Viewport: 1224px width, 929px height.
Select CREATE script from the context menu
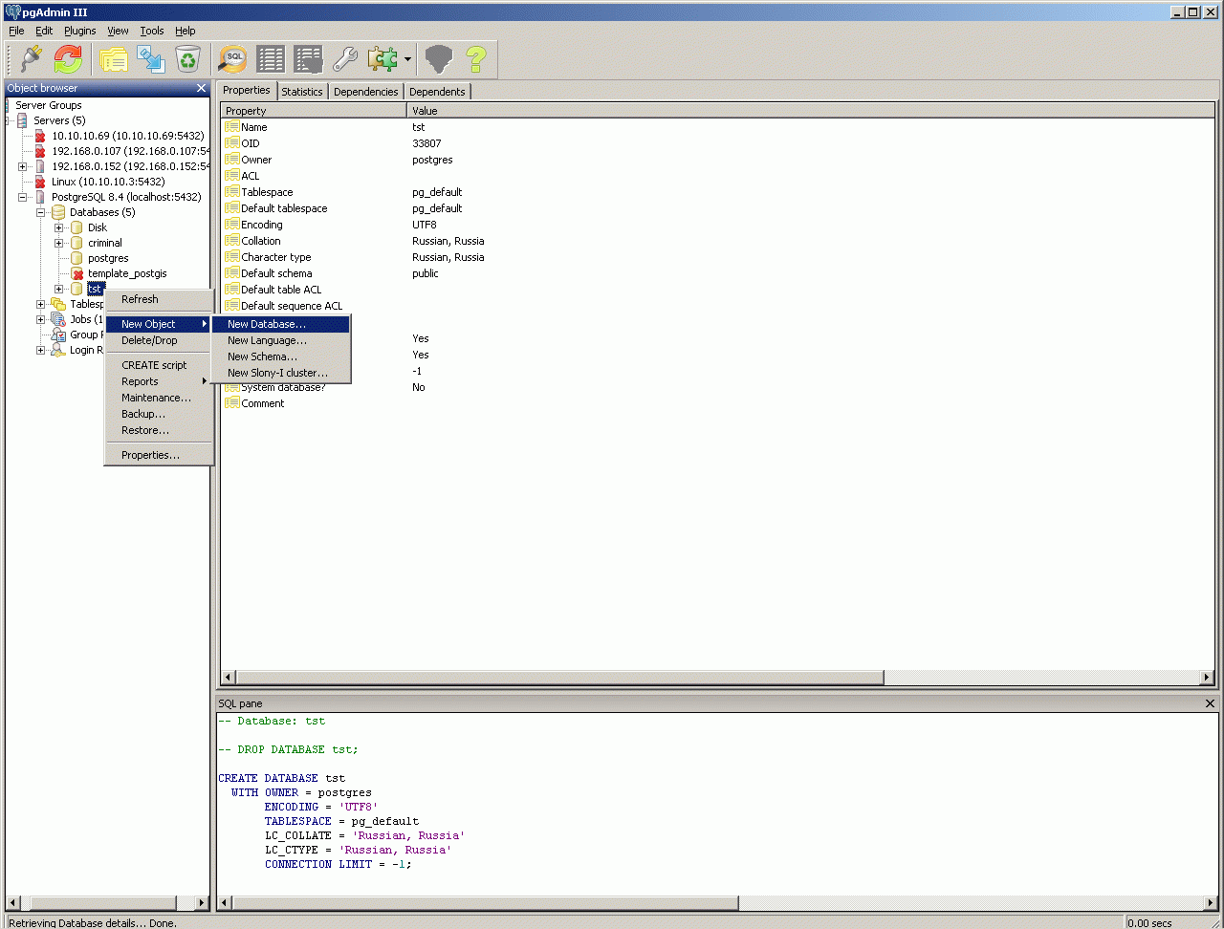pos(159,365)
